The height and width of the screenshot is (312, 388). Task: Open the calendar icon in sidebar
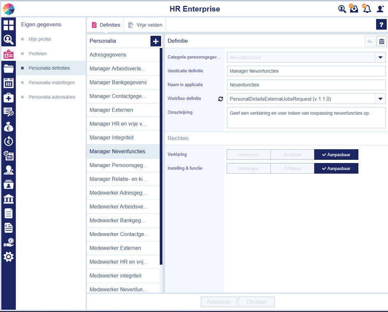click(x=8, y=83)
